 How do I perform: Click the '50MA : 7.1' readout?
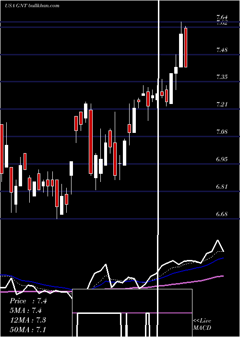tap(28, 329)
